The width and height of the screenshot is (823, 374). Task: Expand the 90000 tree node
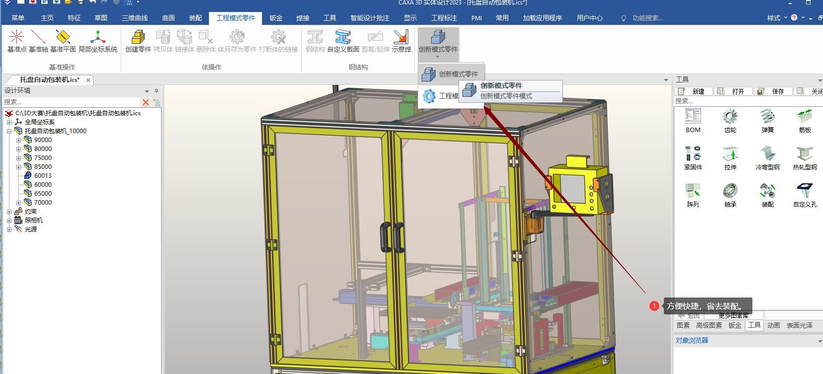click(18, 140)
